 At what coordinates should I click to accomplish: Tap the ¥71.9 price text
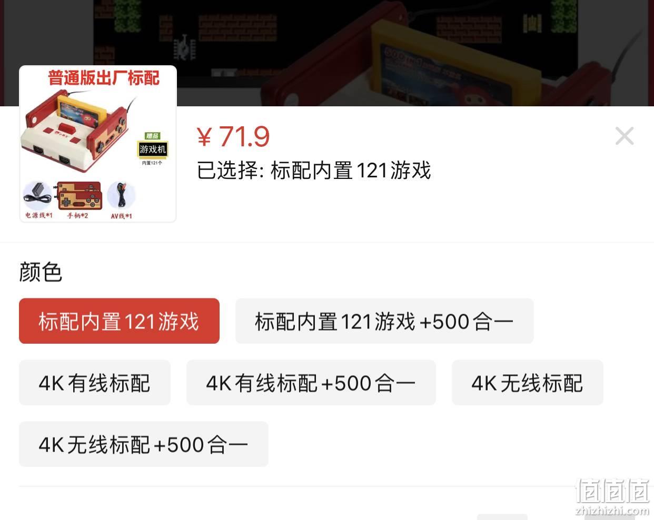233,137
